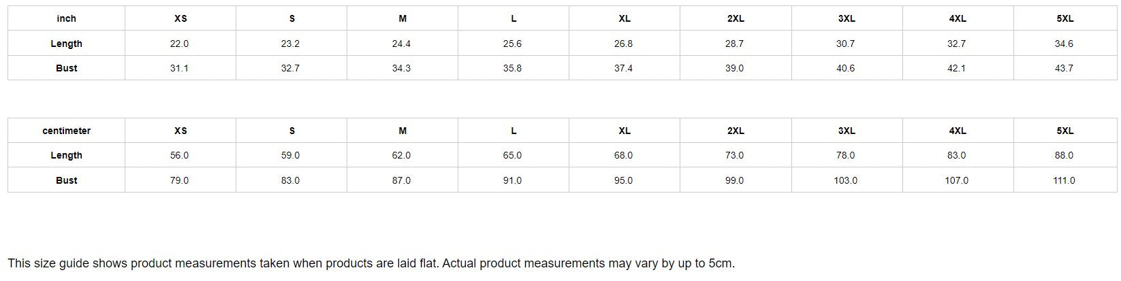Click the size guide disclaimer text
This screenshot has height=281, width=1121.
(x=371, y=263)
